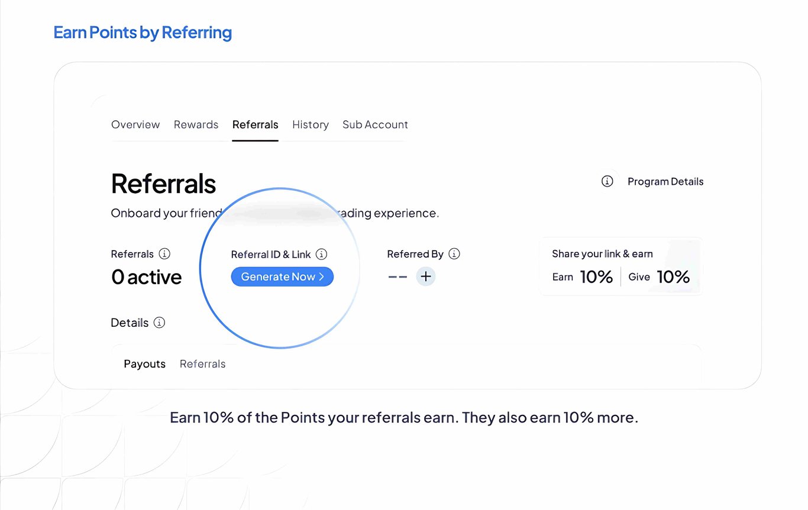Click the Generate Now button
Viewport: 808px width, 510px height.
[282, 277]
